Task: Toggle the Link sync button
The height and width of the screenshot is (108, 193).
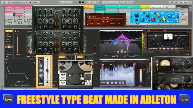Action: [4, 2]
